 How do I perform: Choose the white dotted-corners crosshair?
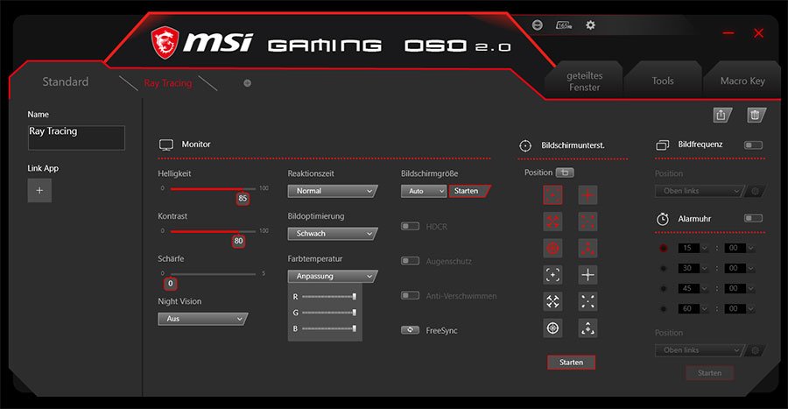tap(587, 301)
